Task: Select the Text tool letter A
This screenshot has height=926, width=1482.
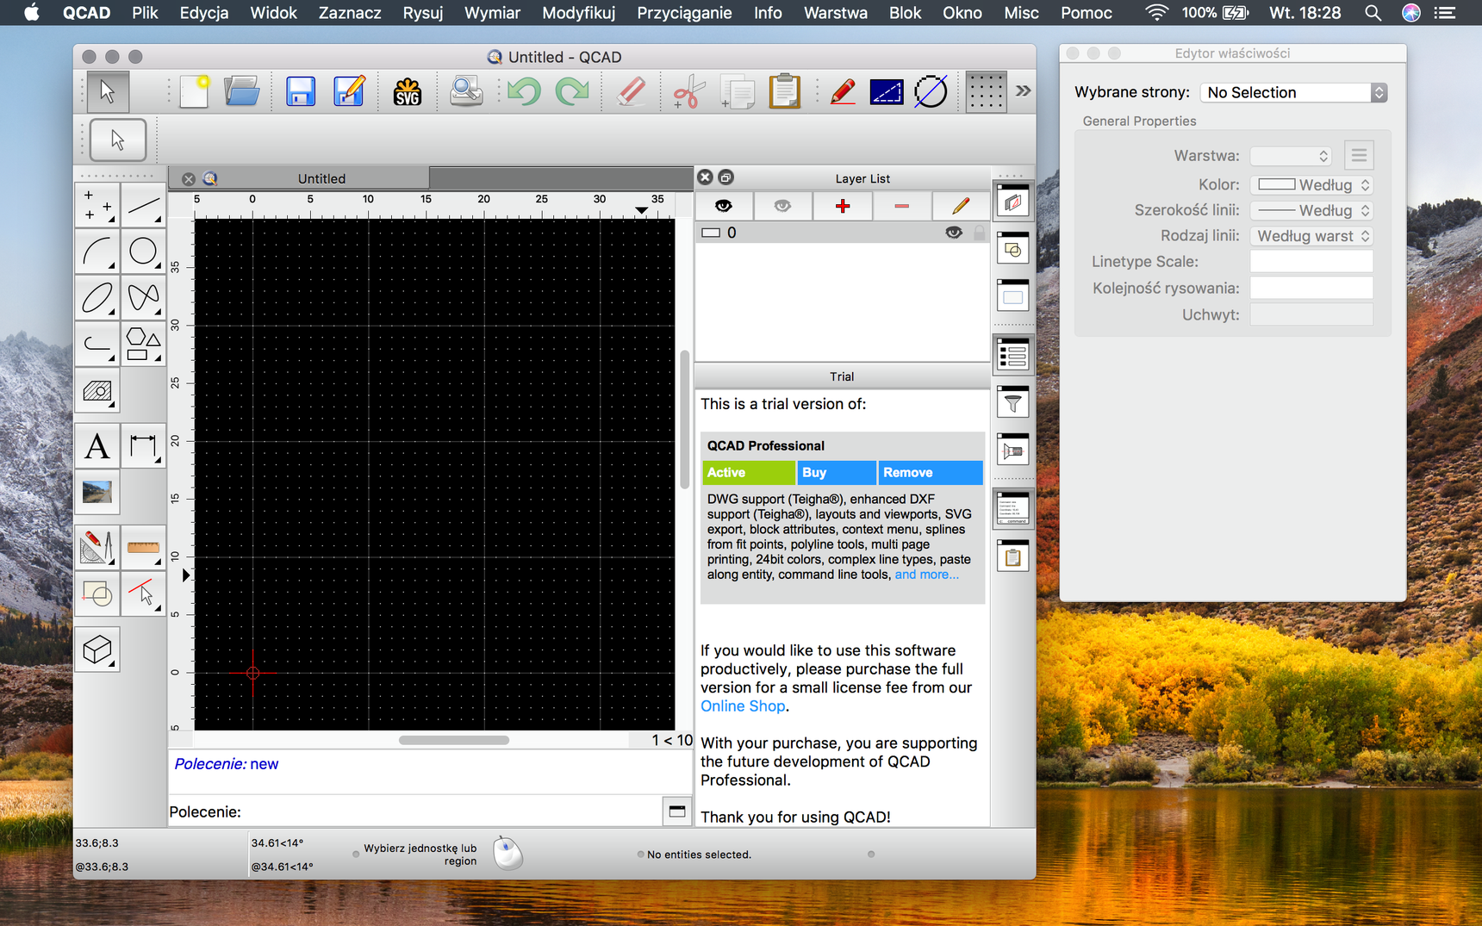Action: [97, 446]
